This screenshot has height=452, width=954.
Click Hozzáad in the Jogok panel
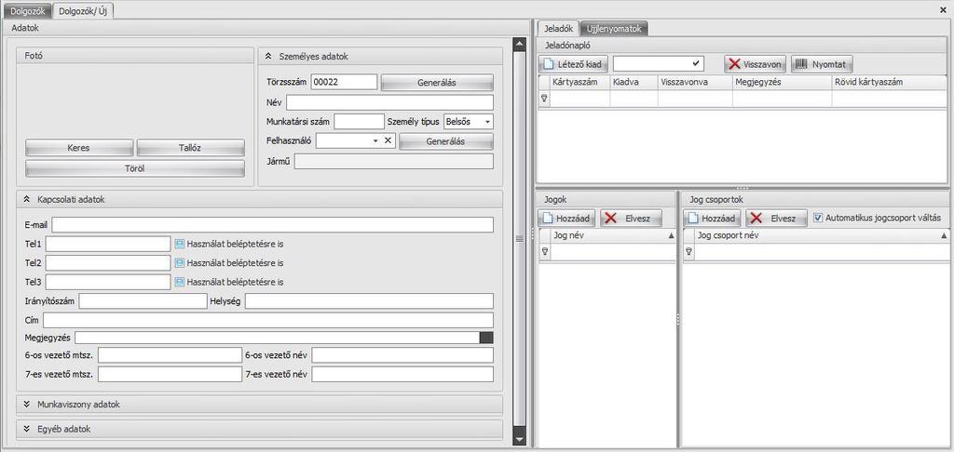click(x=567, y=219)
